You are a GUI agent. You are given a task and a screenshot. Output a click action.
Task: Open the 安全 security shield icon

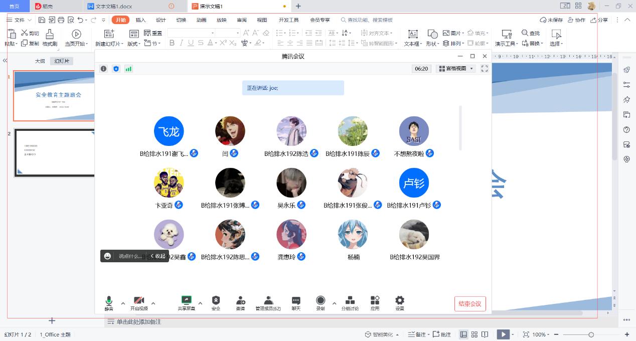(216, 300)
